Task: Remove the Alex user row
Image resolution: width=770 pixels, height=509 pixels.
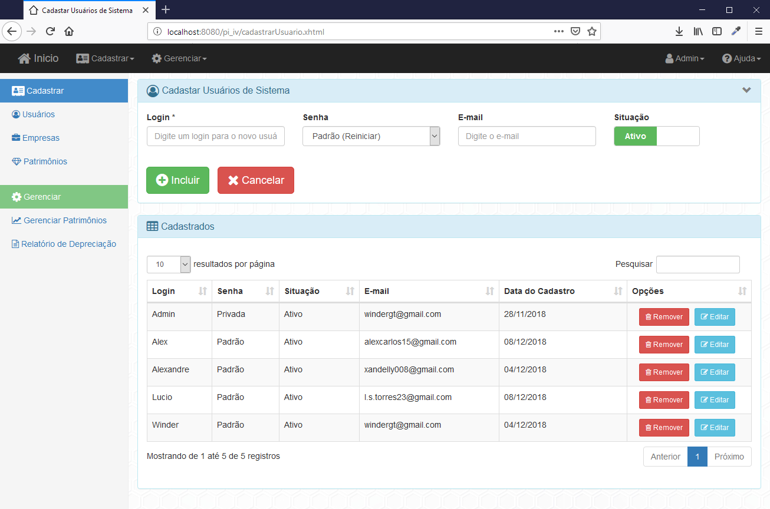Action: [x=664, y=345]
